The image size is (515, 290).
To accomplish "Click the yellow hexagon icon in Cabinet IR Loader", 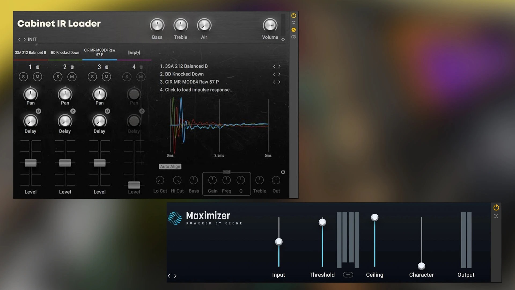I will pyautogui.click(x=294, y=30).
